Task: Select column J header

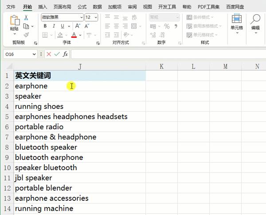Action: (x=79, y=67)
